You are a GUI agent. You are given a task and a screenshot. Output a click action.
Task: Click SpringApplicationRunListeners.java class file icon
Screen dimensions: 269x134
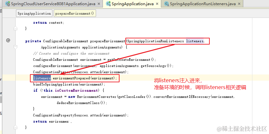(x=166, y=4)
